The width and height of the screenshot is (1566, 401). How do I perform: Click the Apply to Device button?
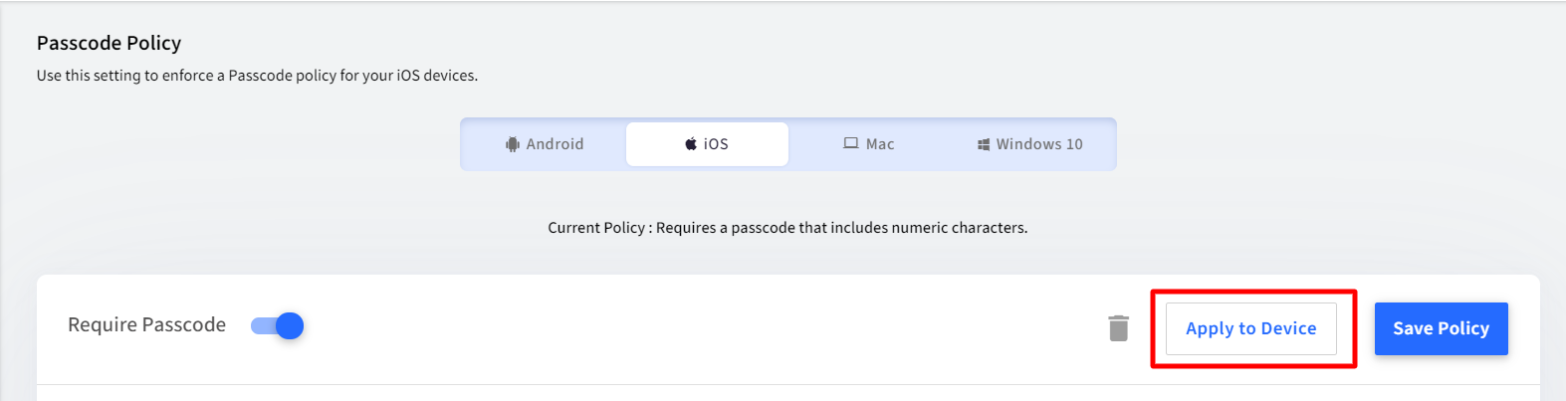pos(1251,328)
